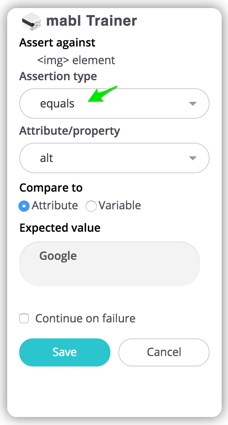Click the Cancel button

[x=164, y=352]
